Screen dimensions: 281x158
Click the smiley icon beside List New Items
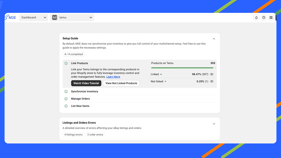(x=66, y=106)
